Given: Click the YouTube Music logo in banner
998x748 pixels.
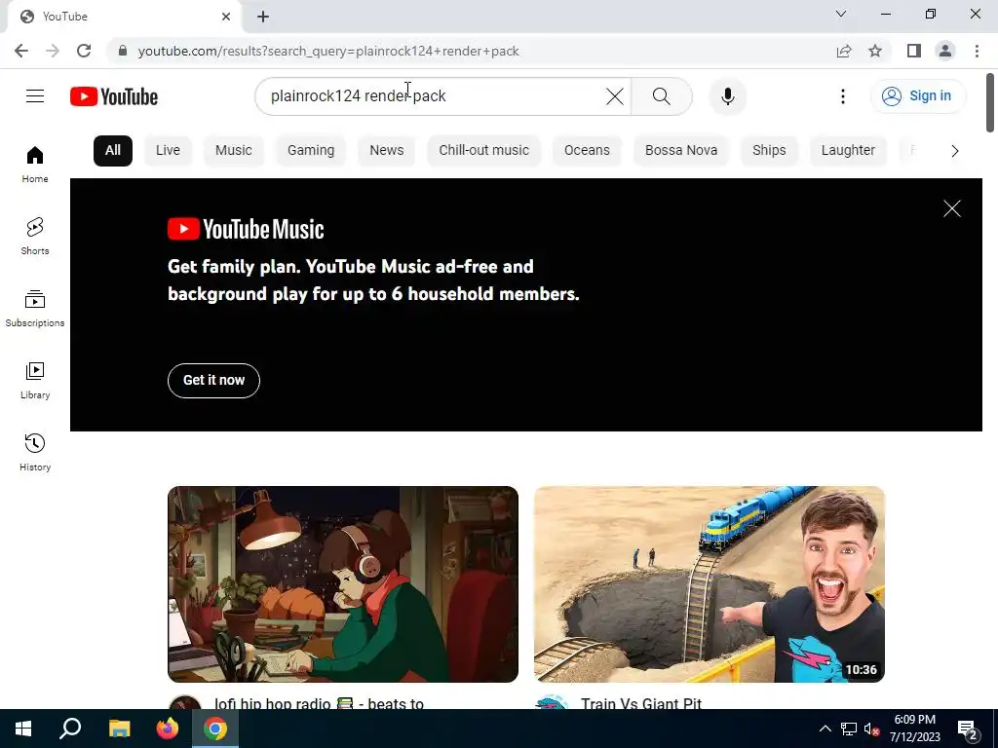Looking at the screenshot, I should point(246,229).
